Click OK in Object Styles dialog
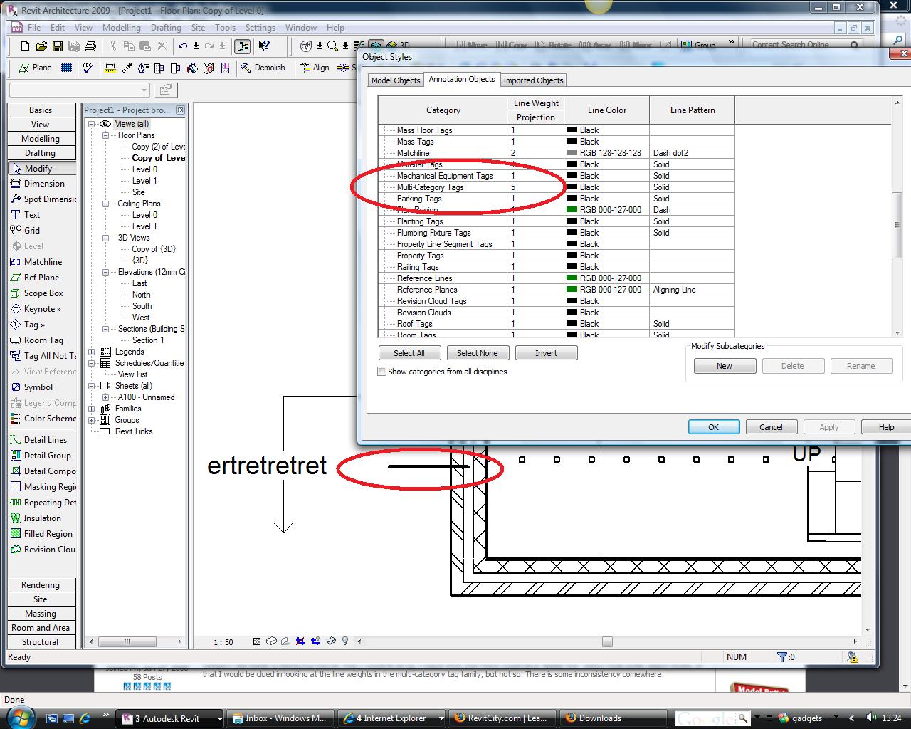Viewport: 911px width, 729px height. pos(713,427)
